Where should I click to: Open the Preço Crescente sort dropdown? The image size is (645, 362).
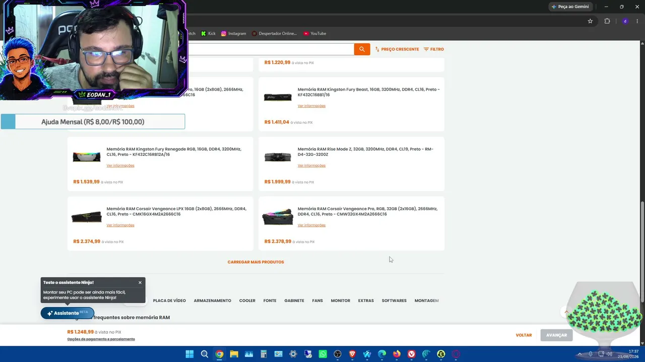[397, 49]
